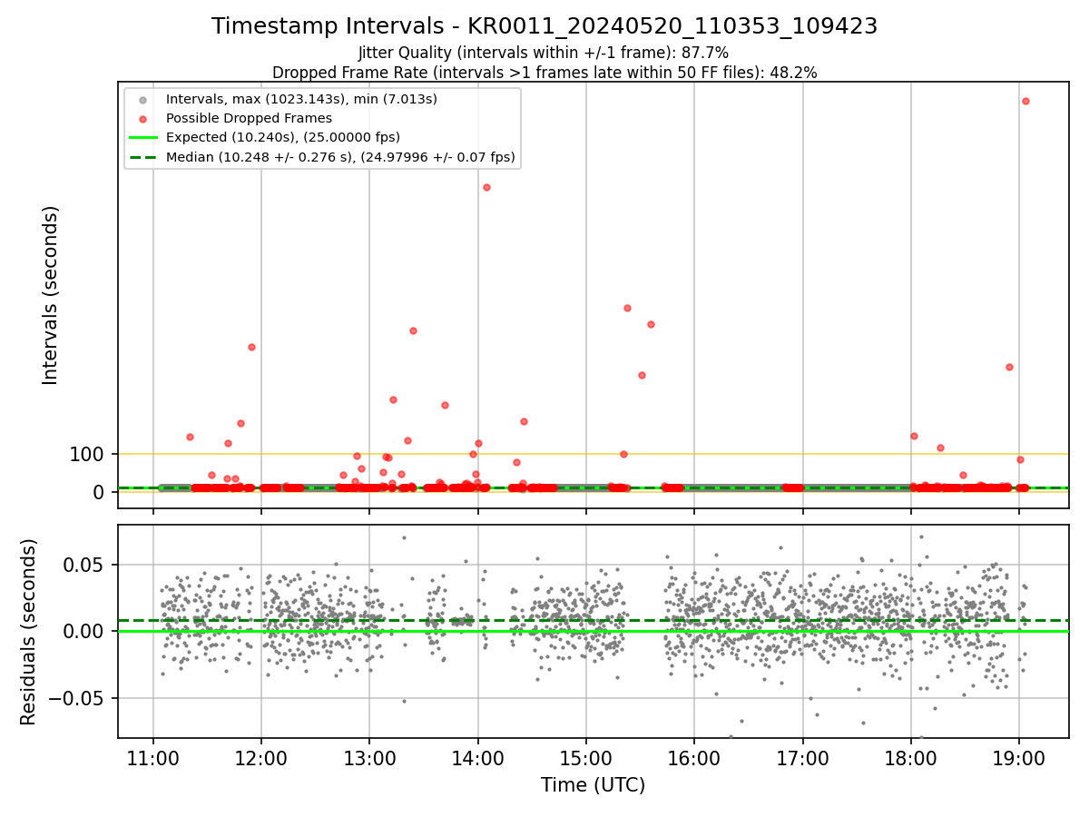Click the 'Time (UTC)' x-axis label
1089x817 pixels.
click(x=594, y=785)
